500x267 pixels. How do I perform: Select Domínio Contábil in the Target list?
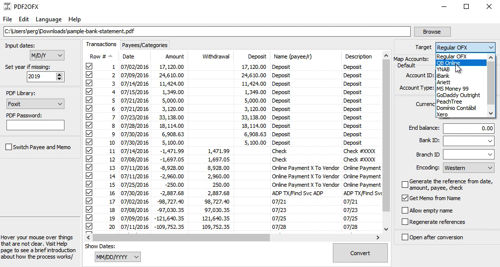click(461, 108)
